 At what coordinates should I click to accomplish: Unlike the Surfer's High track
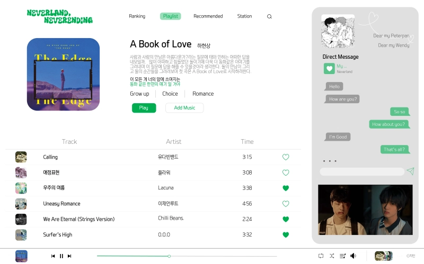pos(286,235)
